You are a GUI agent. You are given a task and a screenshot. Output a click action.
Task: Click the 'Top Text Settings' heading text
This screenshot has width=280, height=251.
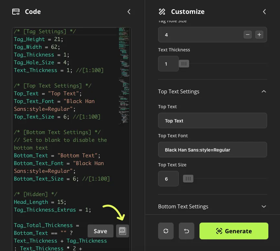[x=178, y=91]
